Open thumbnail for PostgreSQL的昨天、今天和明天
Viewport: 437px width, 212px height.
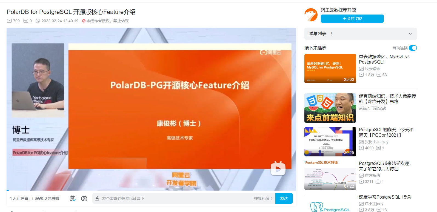[330, 142]
